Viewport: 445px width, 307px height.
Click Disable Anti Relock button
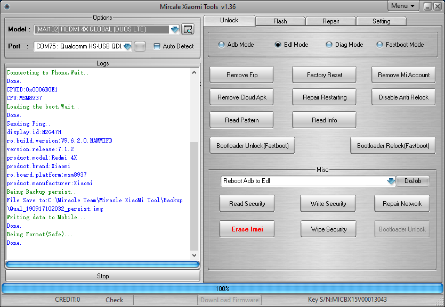click(403, 97)
